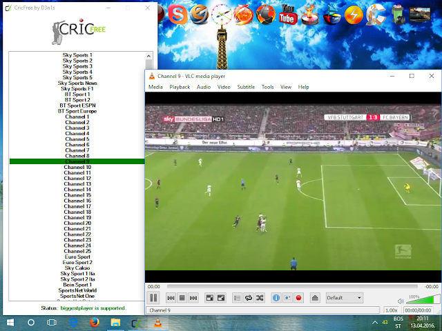The width and height of the screenshot is (442, 331).
Task: Toggle fullscreen video in VLC
Action: (x=210, y=298)
